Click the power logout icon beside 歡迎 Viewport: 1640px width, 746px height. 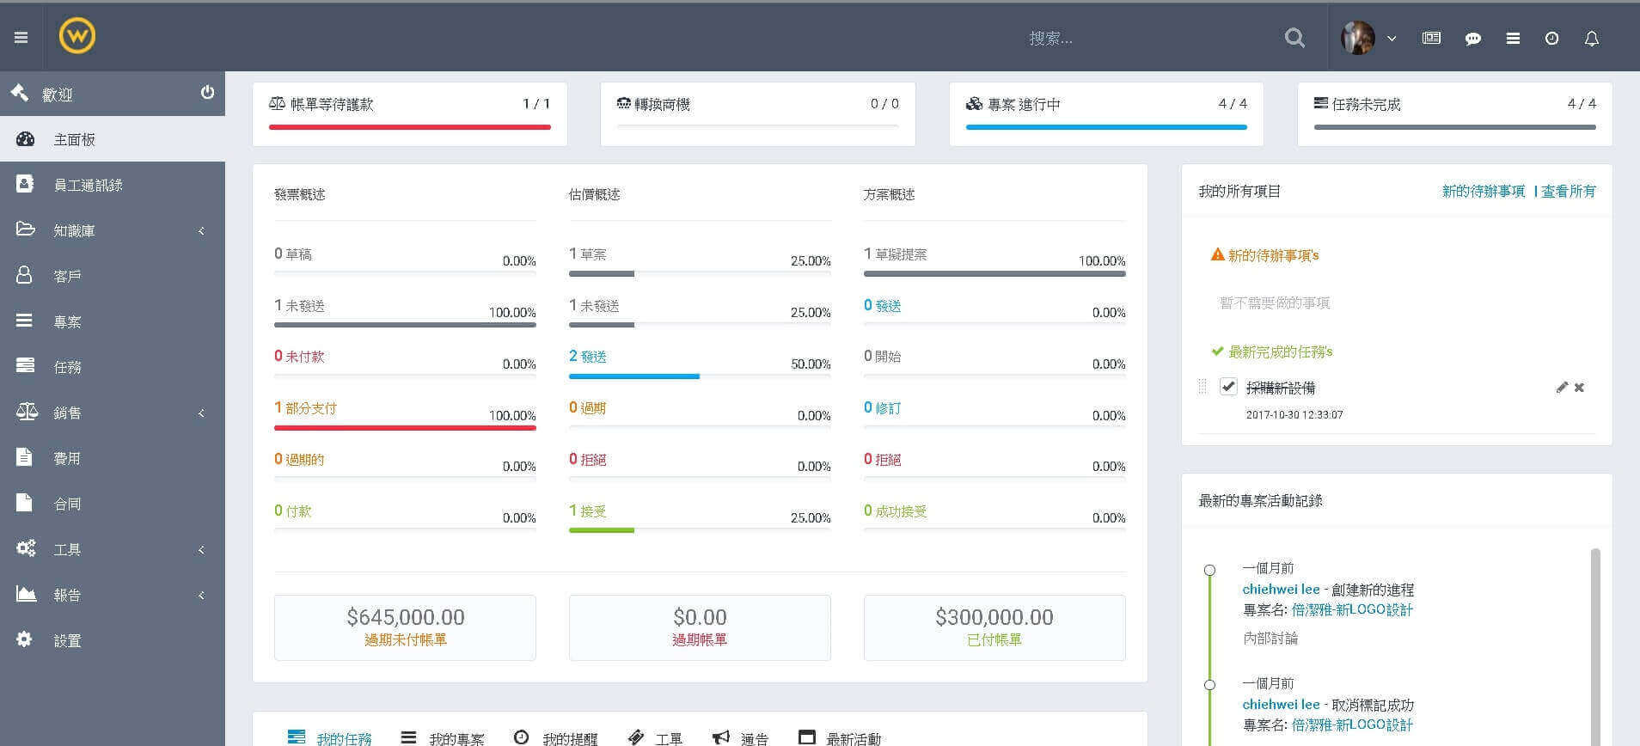pyautogui.click(x=207, y=93)
